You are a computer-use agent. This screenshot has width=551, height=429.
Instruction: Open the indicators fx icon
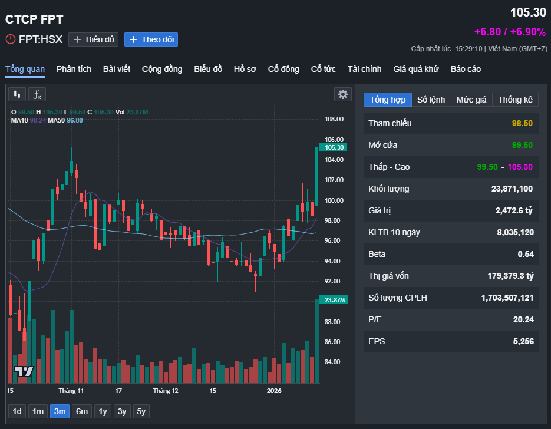[x=37, y=94]
